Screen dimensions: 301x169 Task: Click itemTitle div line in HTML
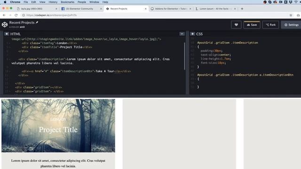(x=57, y=47)
